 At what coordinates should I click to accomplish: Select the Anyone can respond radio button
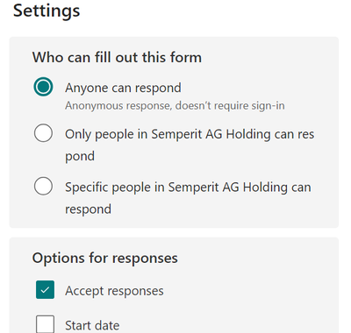point(43,87)
